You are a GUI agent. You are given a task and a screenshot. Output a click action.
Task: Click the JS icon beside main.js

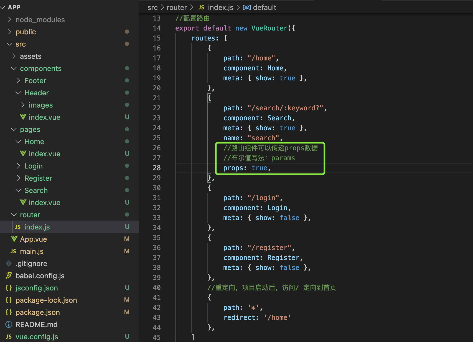coord(13,251)
